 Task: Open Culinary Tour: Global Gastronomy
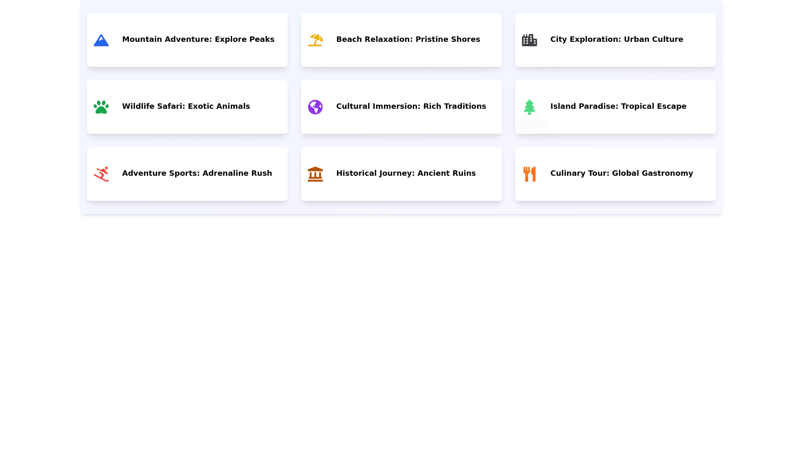coord(621,173)
